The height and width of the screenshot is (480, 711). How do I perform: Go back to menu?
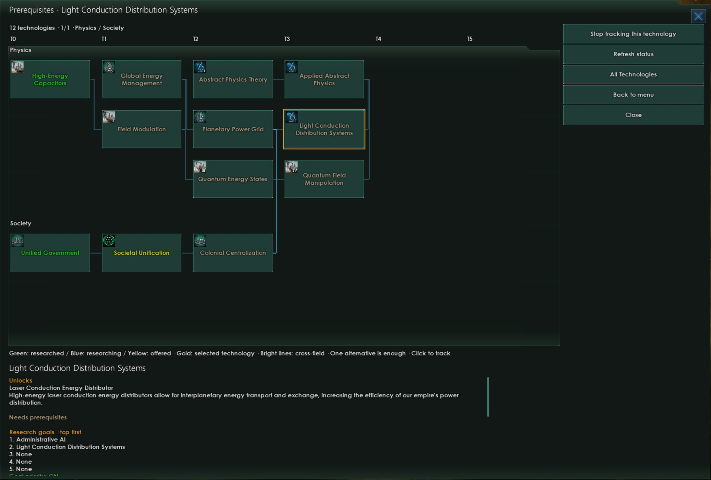coord(633,95)
